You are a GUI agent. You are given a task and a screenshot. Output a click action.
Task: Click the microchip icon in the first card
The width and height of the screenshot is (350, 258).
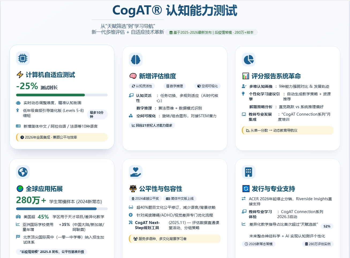coord(23,58)
